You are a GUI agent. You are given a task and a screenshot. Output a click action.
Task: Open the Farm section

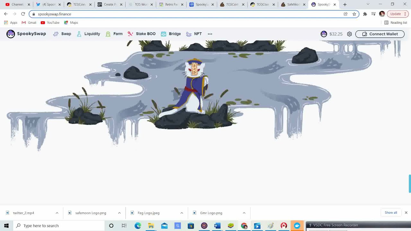114,34
